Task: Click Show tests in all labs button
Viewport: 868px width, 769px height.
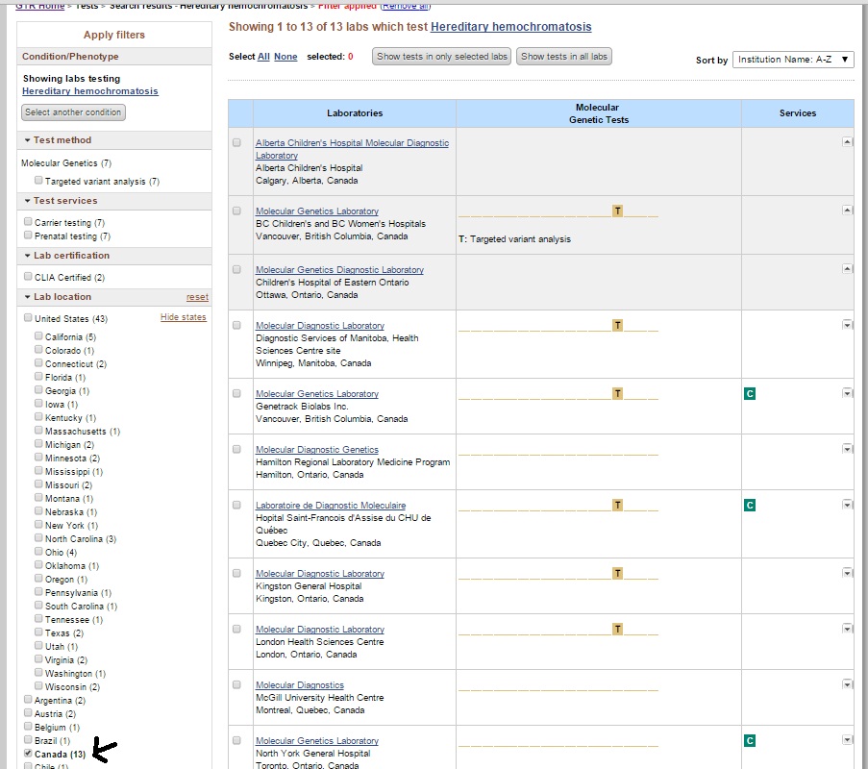Action: tap(563, 57)
